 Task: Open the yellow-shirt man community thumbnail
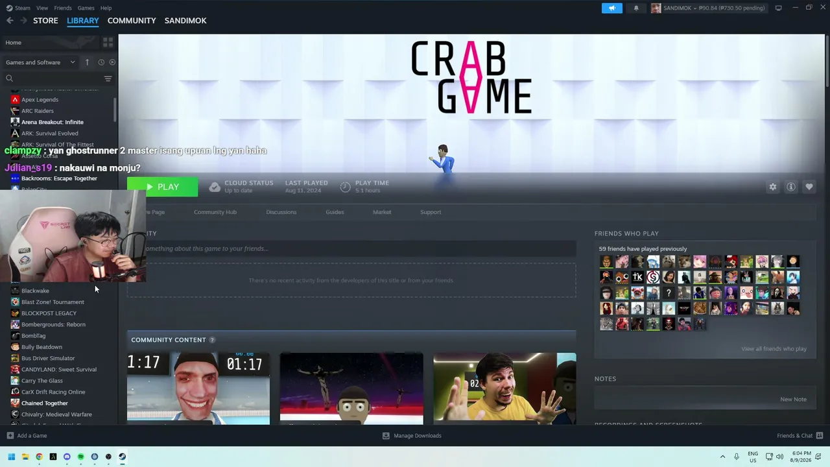[504, 389]
